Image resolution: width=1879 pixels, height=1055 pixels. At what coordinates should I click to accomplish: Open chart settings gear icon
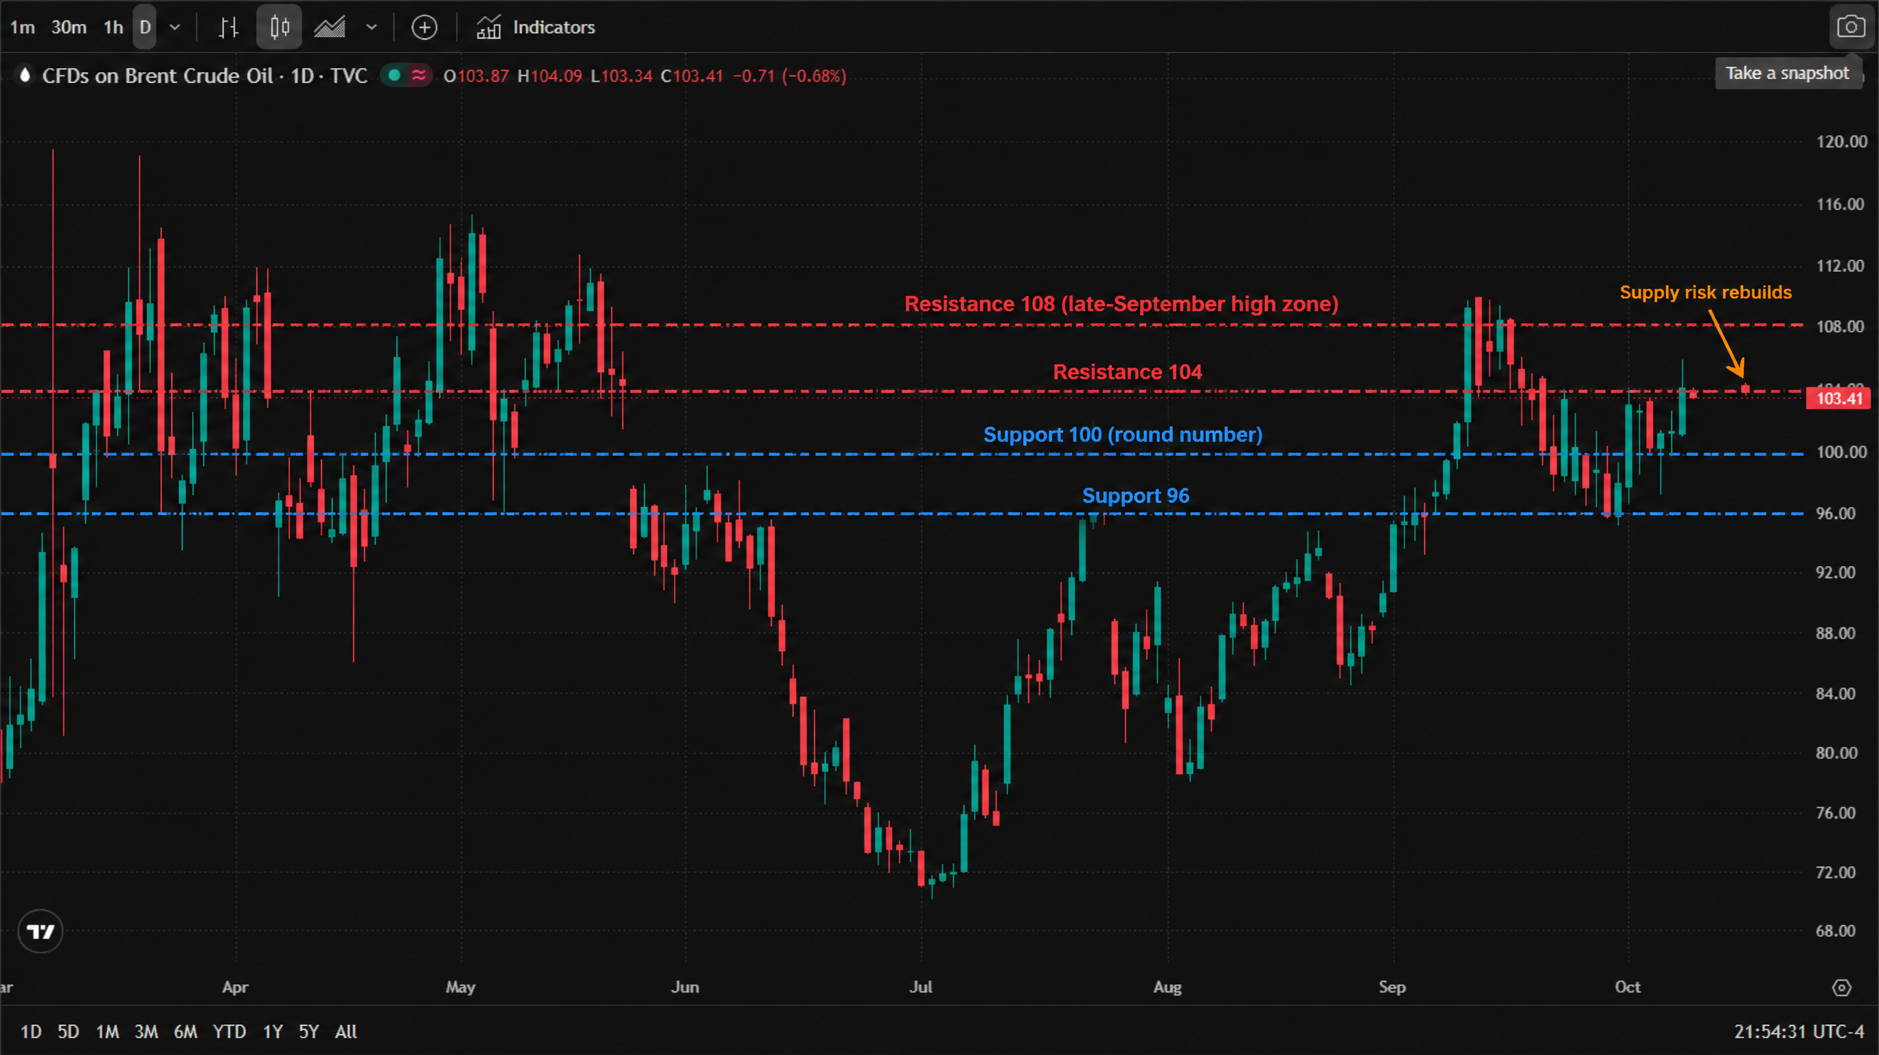1842,988
